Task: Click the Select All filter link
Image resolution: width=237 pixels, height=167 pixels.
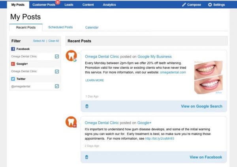Action: click(39, 41)
